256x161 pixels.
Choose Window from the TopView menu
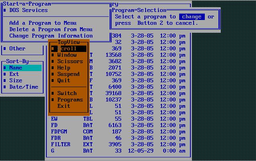coord(67,55)
